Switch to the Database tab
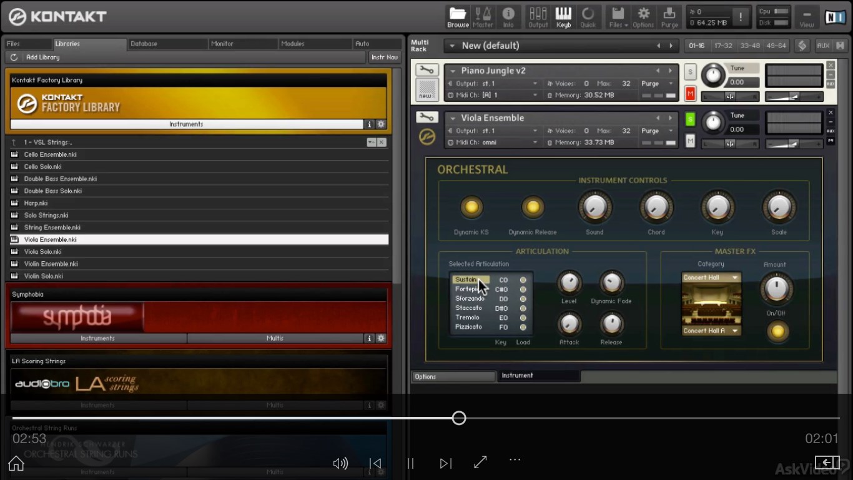The image size is (853, 480). 144,44
